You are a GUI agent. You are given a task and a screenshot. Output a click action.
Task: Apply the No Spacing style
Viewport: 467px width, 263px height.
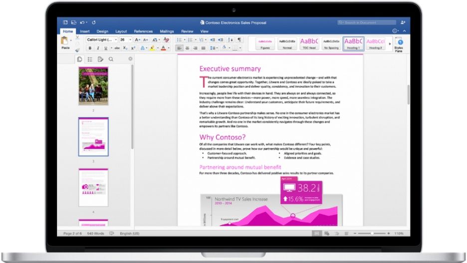tap(331, 43)
